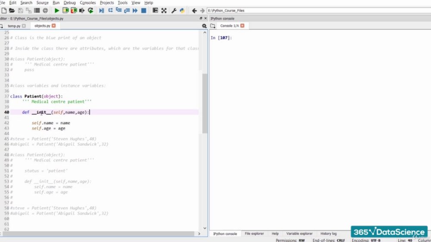
Task: Run the file with green play button
Action: click(56, 10)
